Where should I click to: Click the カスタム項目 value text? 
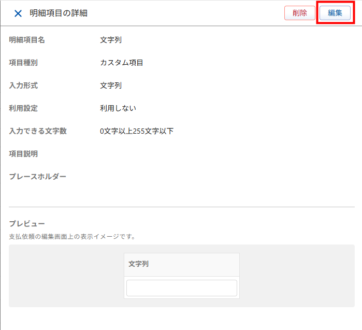[x=122, y=63]
